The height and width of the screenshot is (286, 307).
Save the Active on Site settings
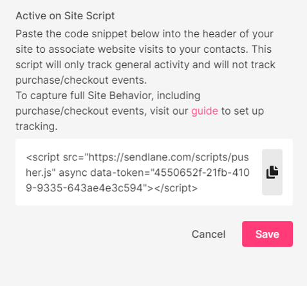tap(267, 234)
